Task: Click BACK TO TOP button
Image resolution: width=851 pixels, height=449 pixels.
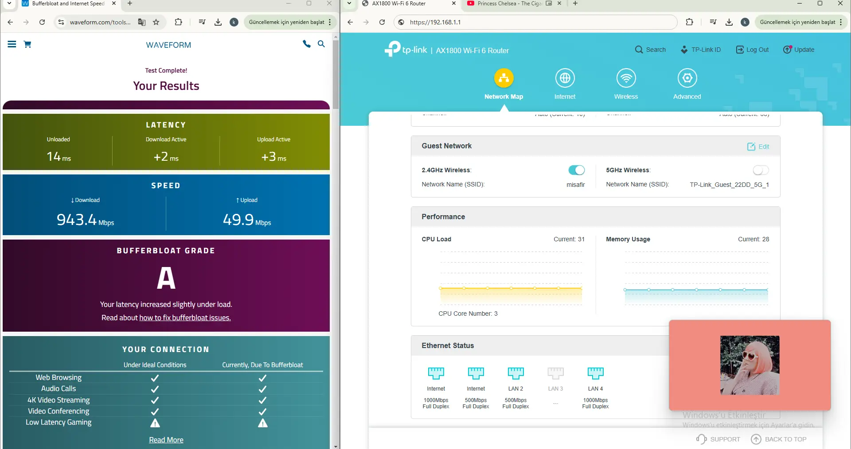Action: (x=779, y=439)
